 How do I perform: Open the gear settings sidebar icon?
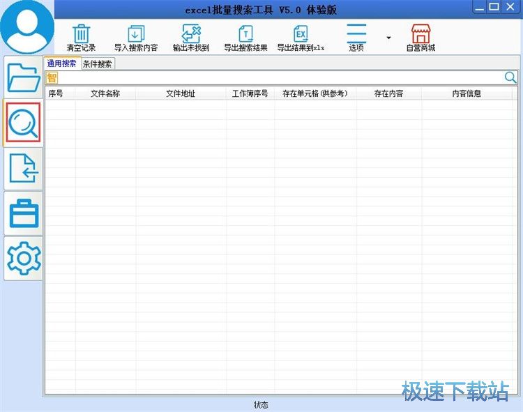pos(24,258)
